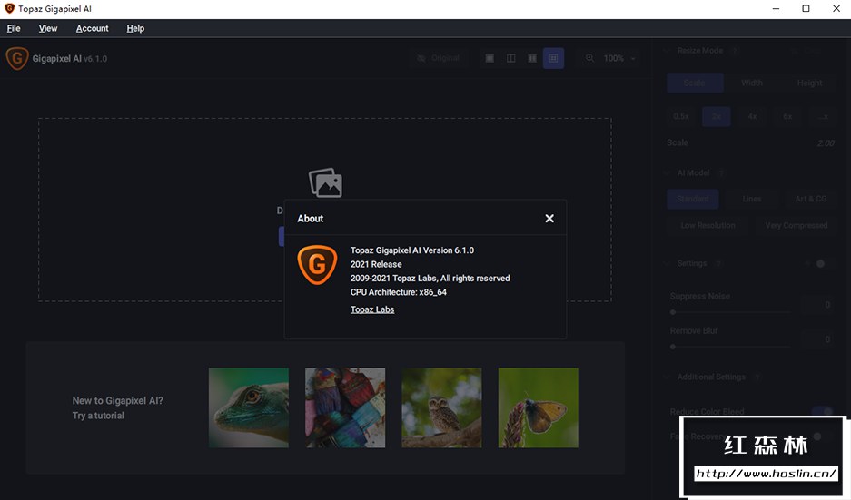Open the lizard tutorial thumbnail
The height and width of the screenshot is (500, 851).
click(249, 407)
